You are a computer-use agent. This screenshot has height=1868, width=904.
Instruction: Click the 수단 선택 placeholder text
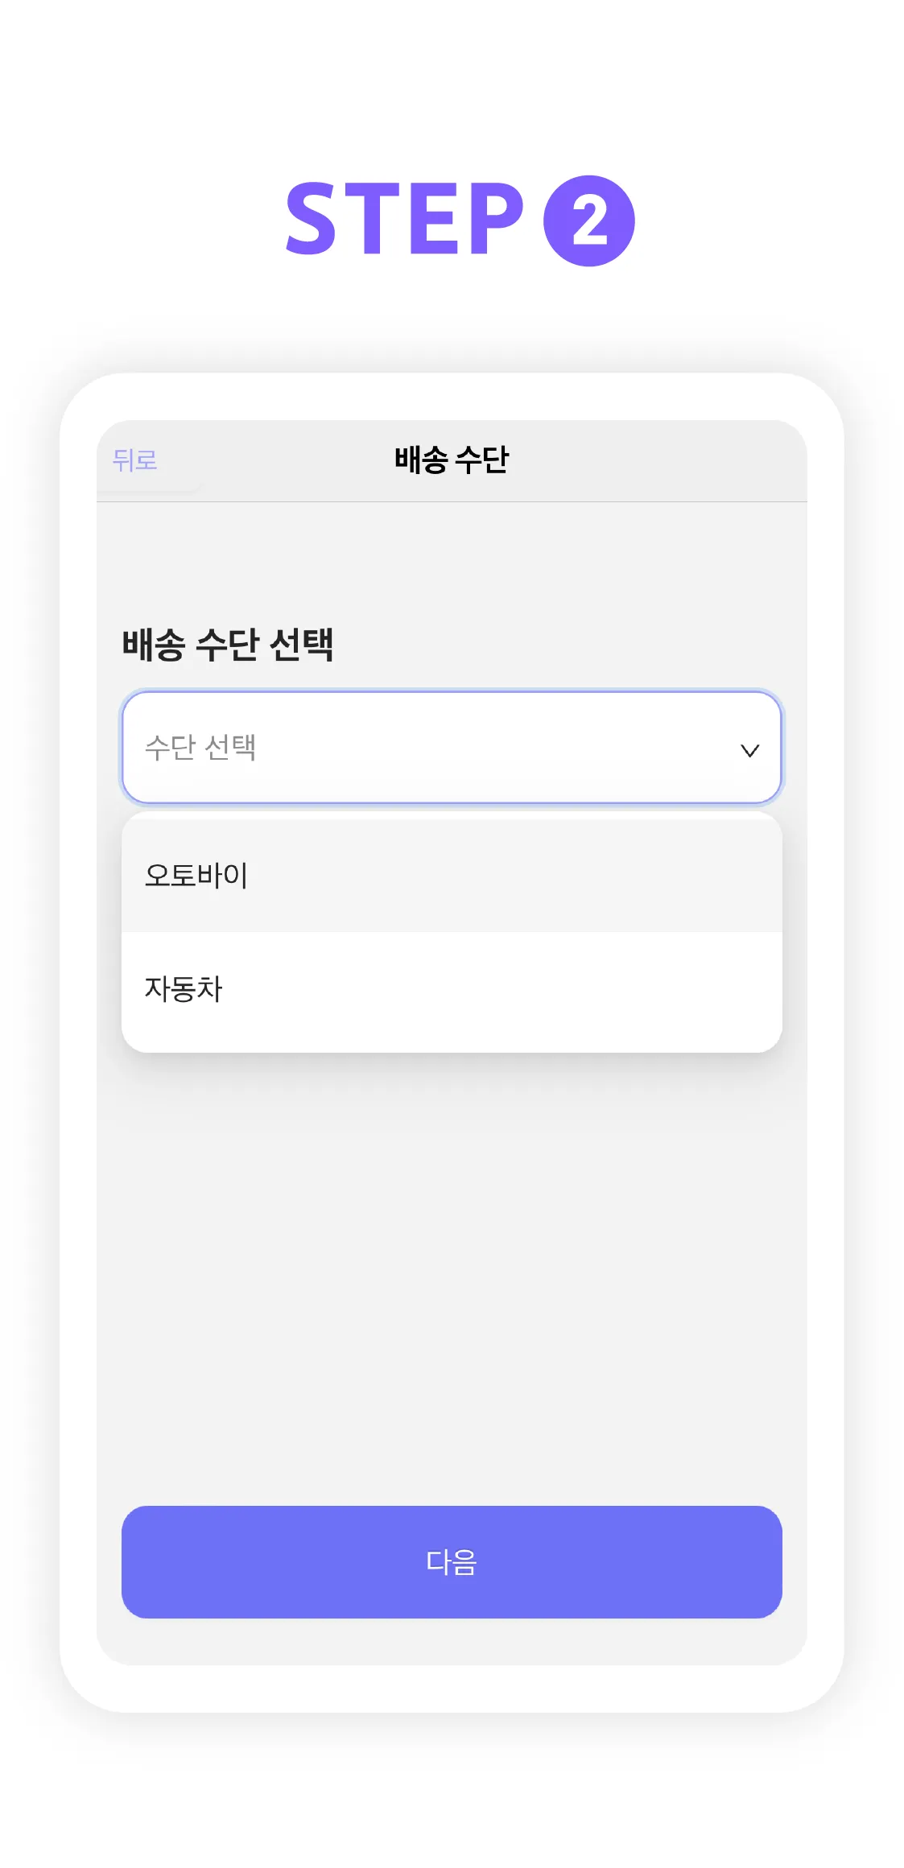click(200, 748)
